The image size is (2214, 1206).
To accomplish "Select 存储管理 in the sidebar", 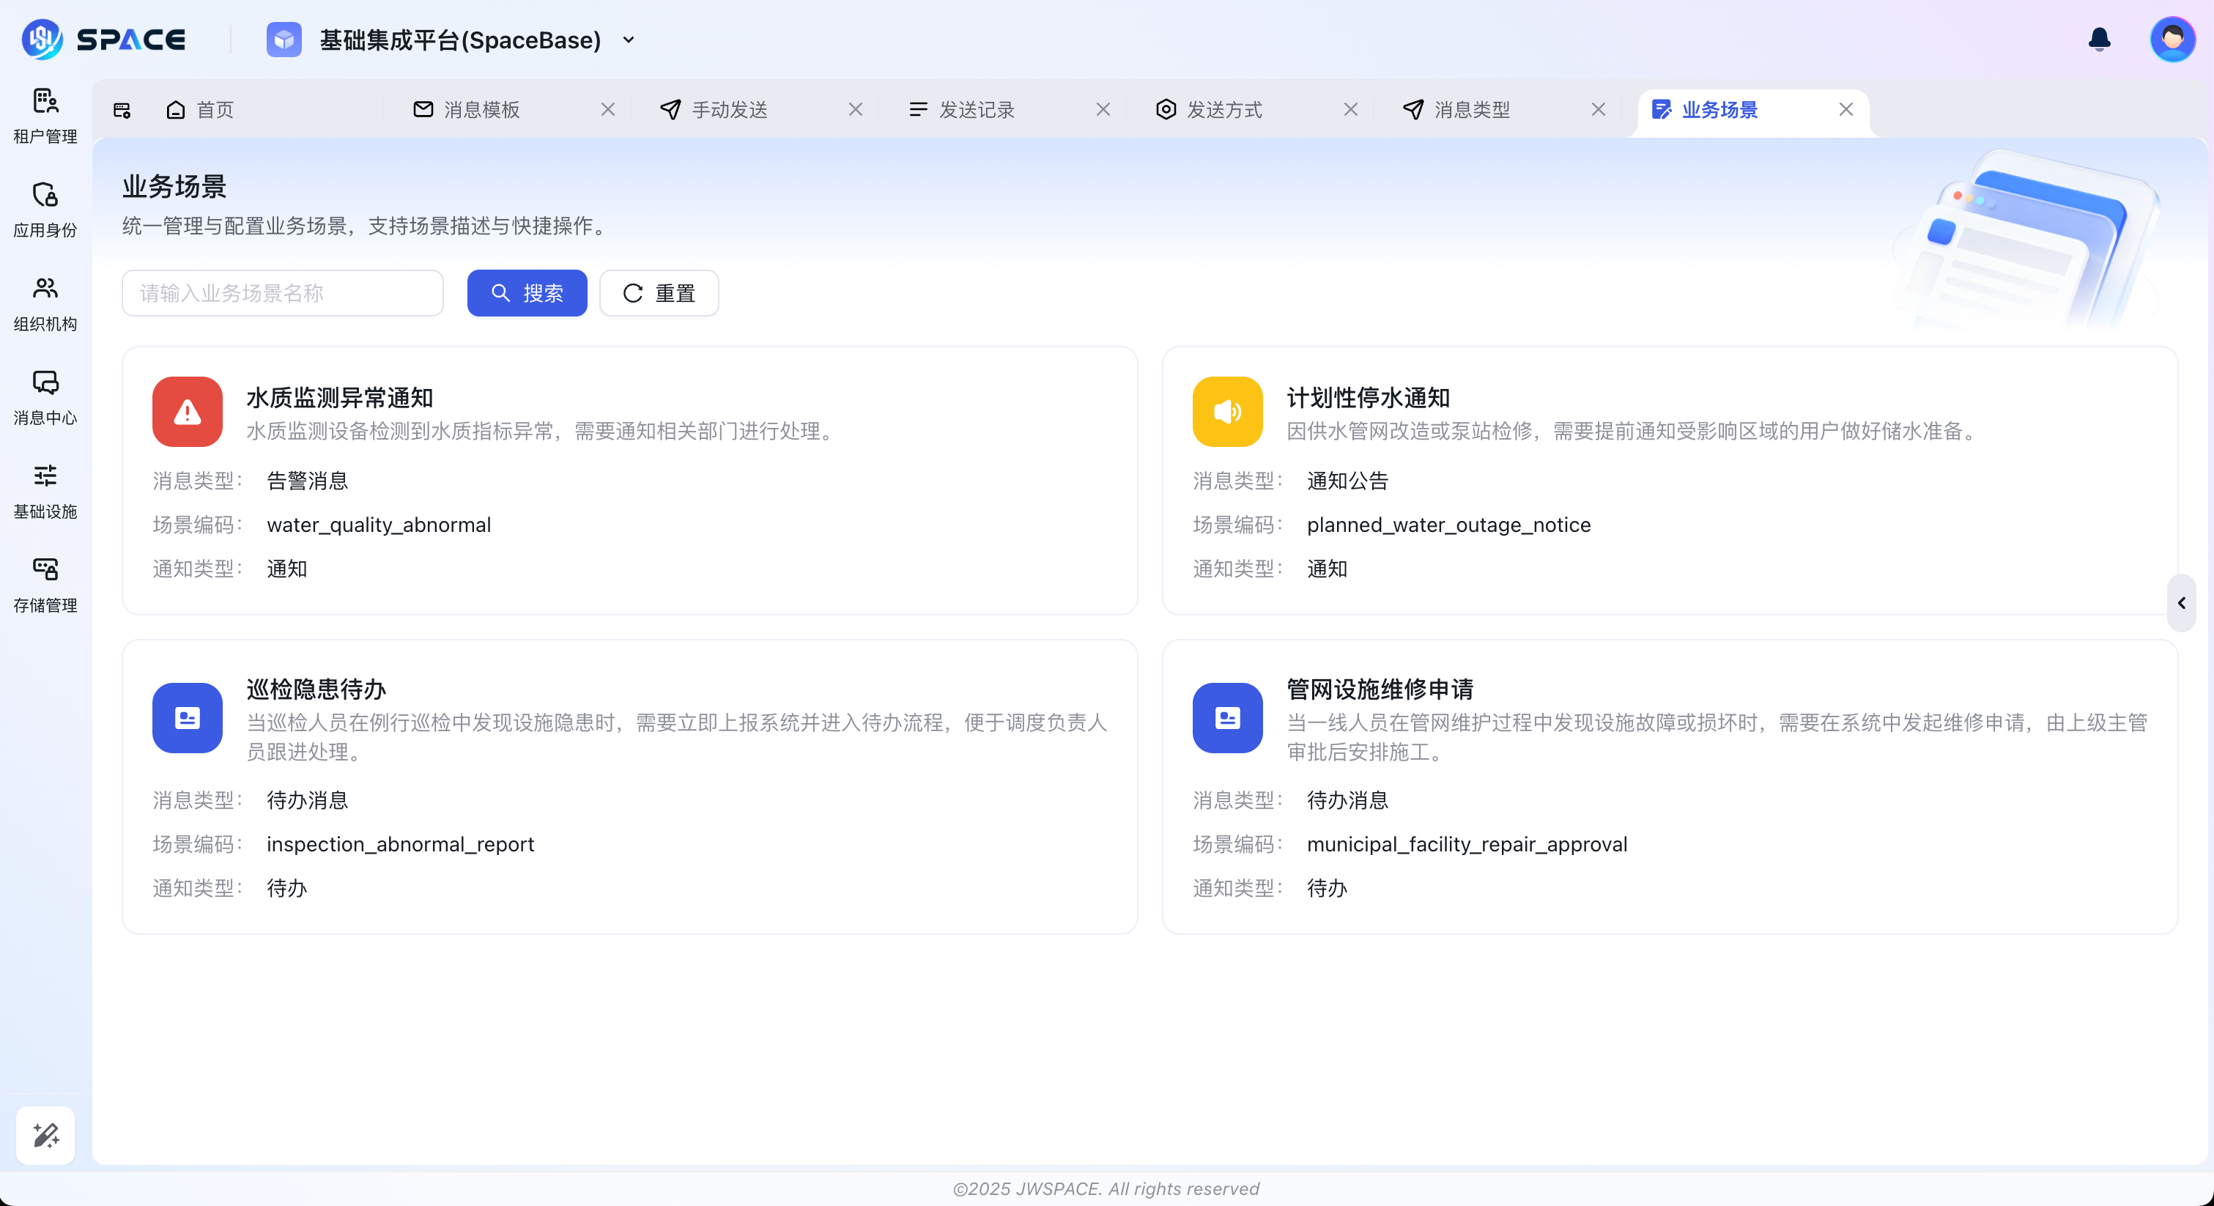I will point(45,585).
